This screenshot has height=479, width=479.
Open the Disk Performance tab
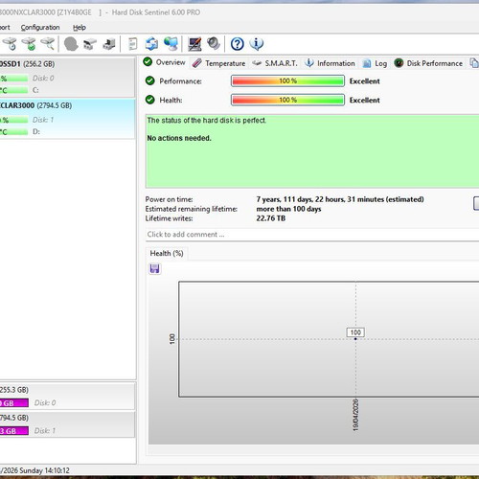pos(428,63)
